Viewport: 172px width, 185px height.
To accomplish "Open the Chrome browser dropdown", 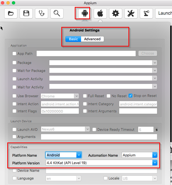I will click(x=77, y=96).
